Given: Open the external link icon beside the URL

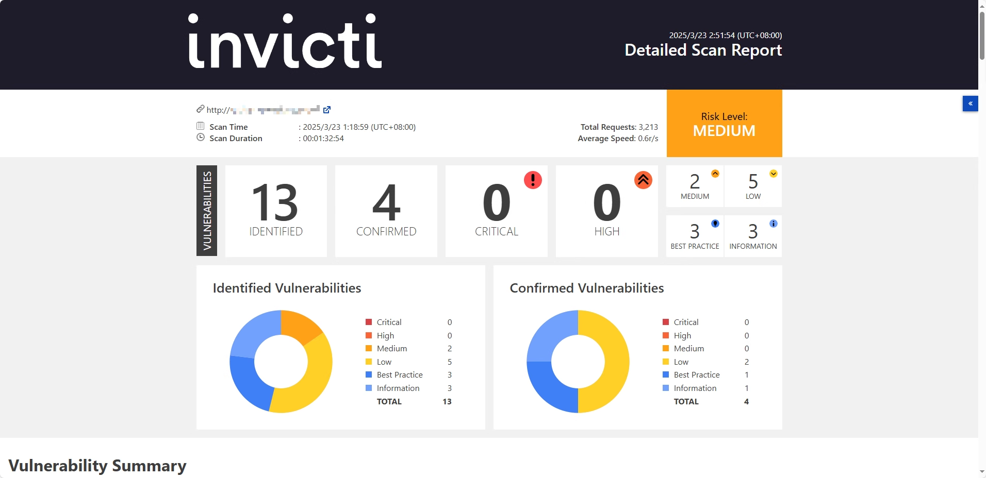Looking at the screenshot, I should coord(327,110).
